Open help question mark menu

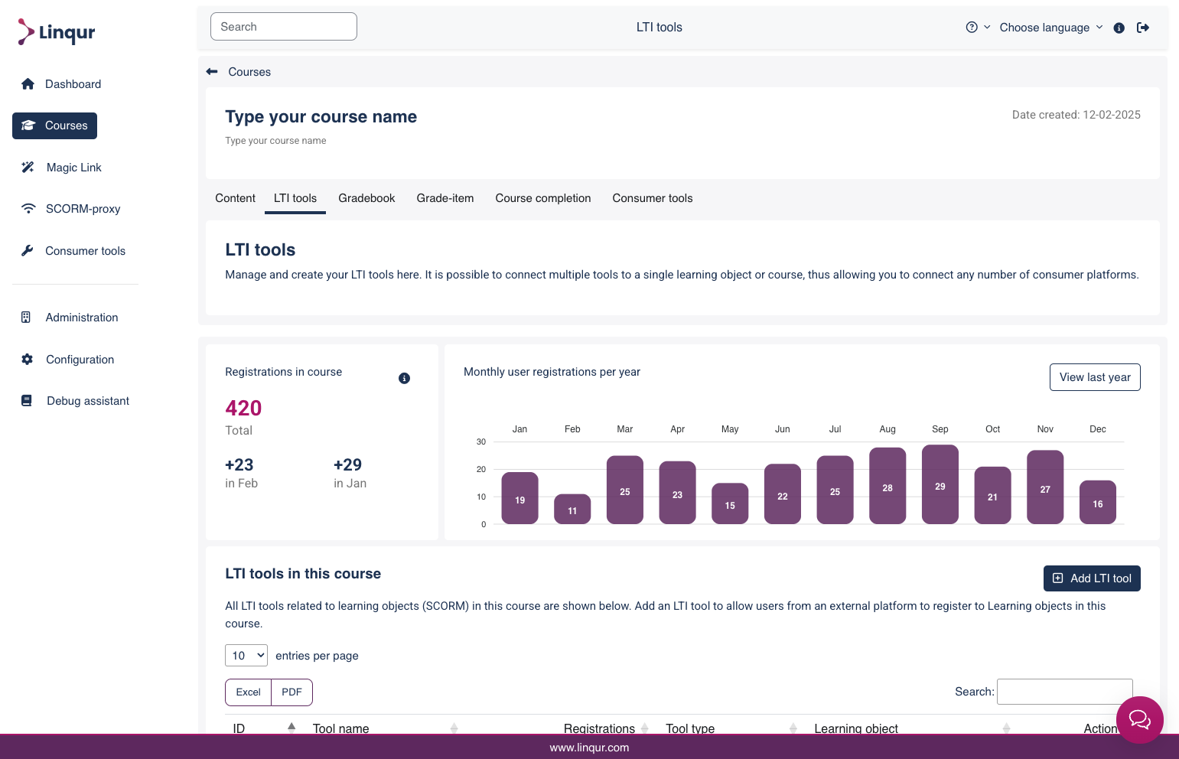[x=978, y=28]
